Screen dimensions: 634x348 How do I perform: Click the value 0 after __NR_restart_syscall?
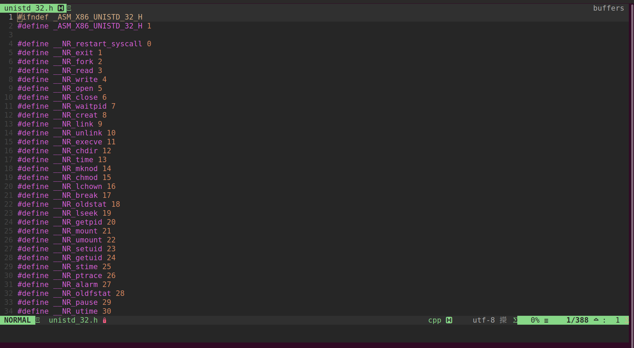point(149,44)
